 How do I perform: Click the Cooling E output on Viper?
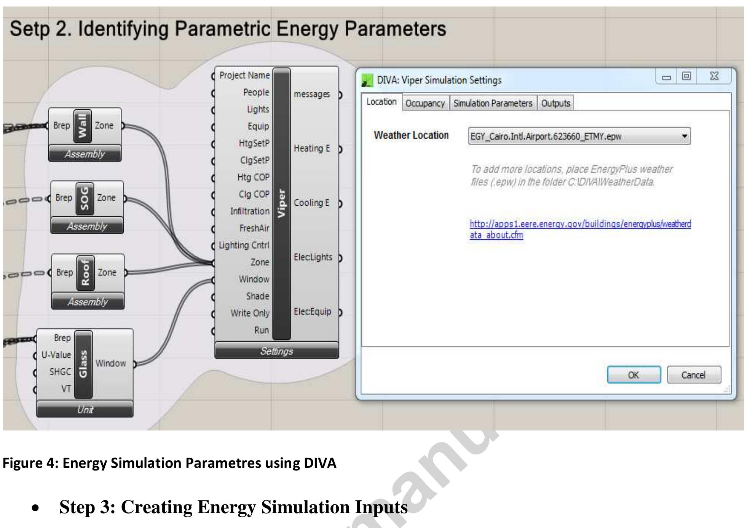(311, 203)
